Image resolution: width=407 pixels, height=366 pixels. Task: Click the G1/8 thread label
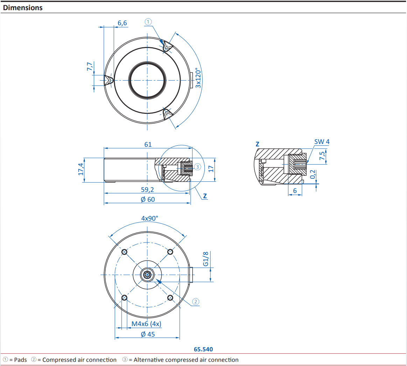pos(206,258)
